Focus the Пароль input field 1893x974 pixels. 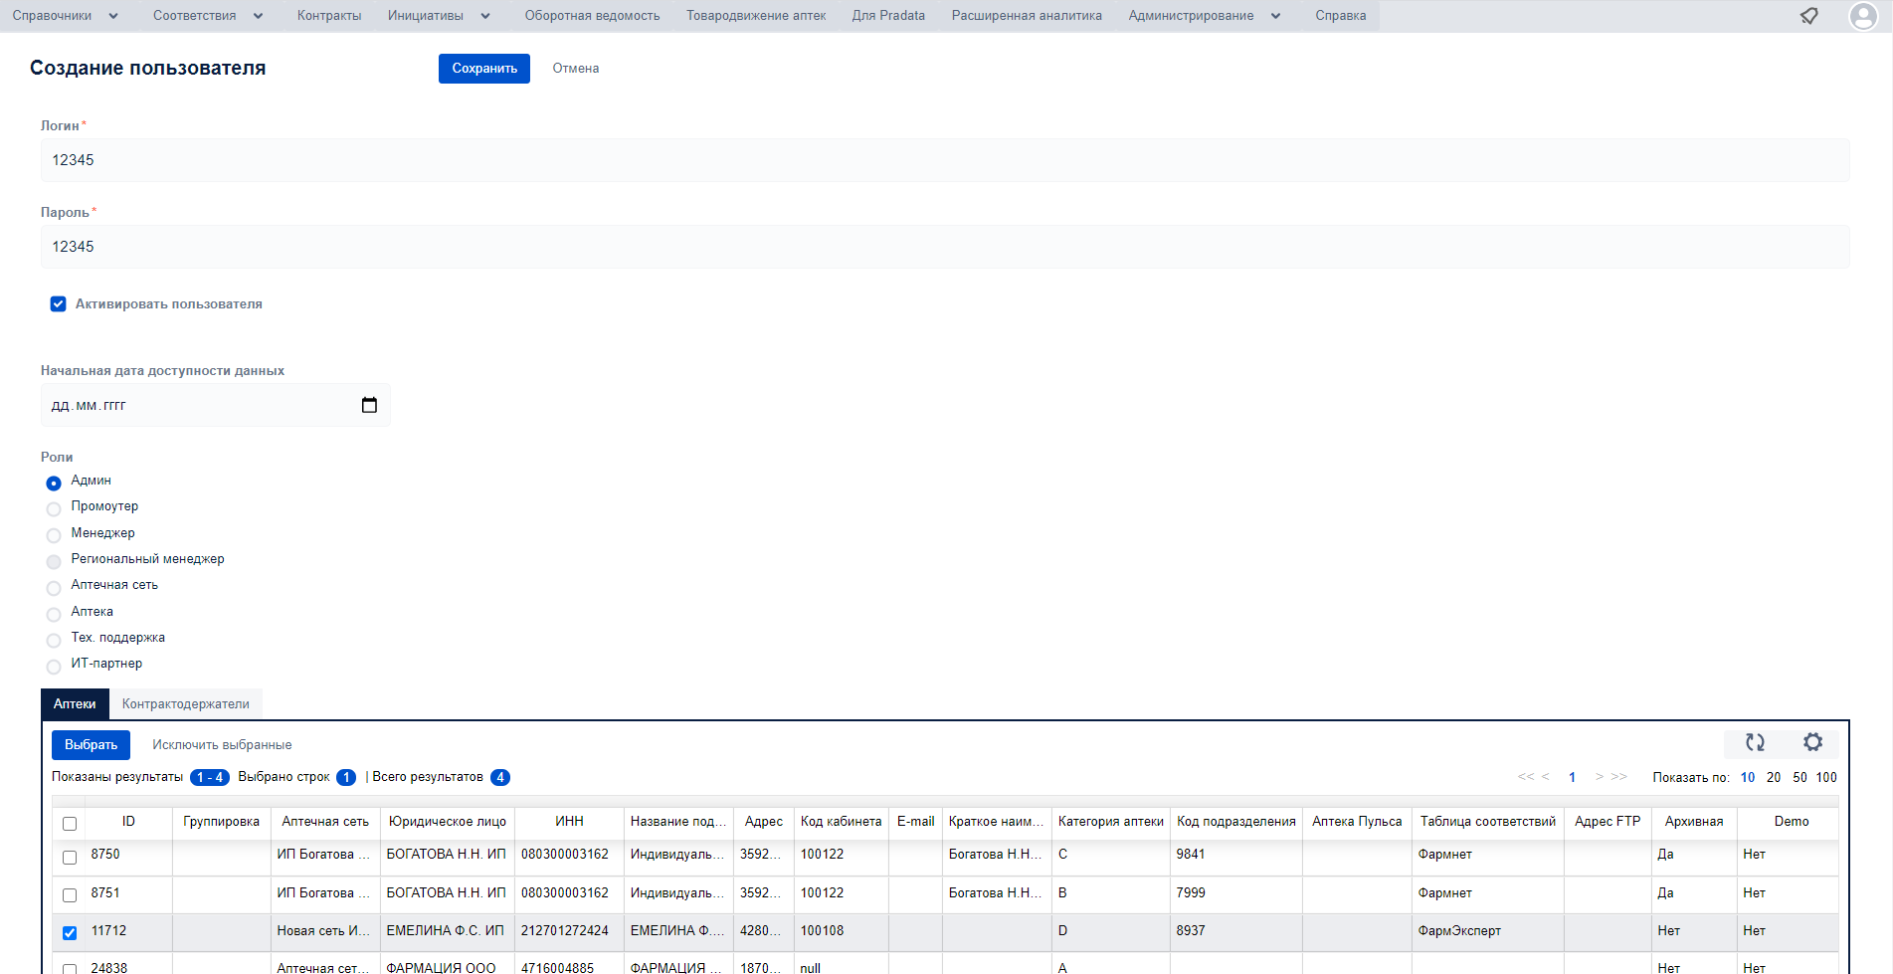tap(945, 247)
